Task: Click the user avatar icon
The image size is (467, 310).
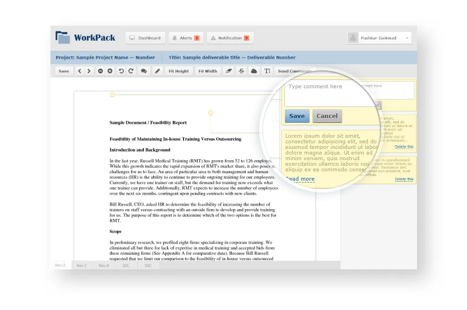Action: 353,38
